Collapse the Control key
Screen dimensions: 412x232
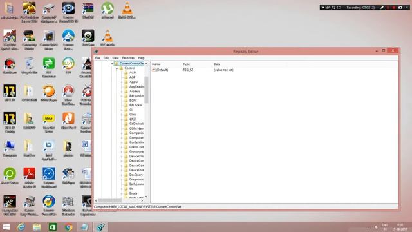coord(117,68)
